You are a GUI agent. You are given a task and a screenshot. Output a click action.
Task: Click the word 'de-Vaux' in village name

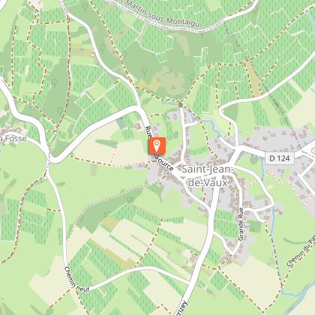[208, 182]
